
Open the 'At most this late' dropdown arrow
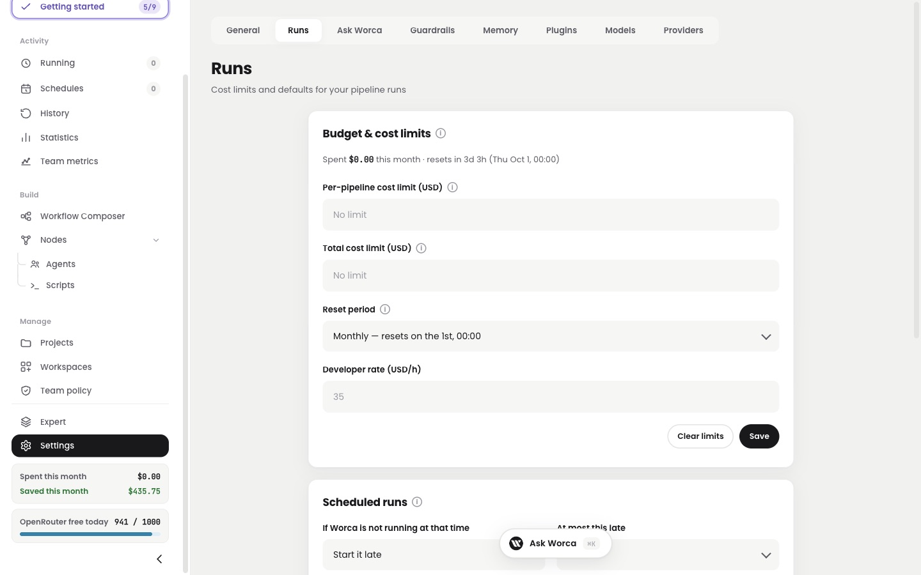click(x=766, y=555)
